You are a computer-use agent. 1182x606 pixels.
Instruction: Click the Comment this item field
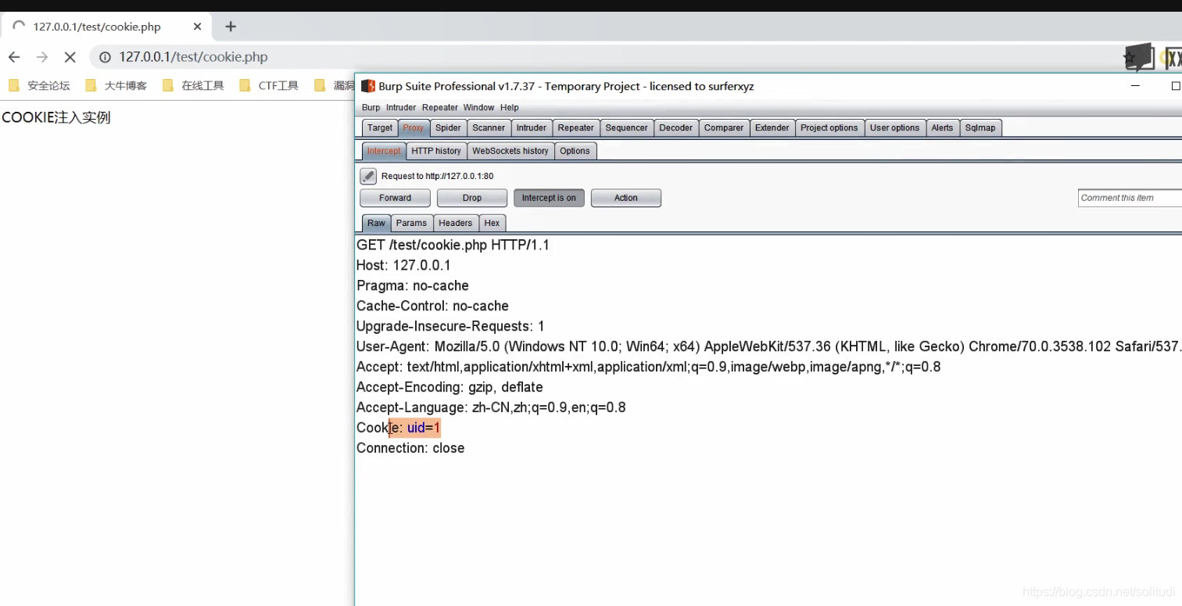click(x=1130, y=198)
